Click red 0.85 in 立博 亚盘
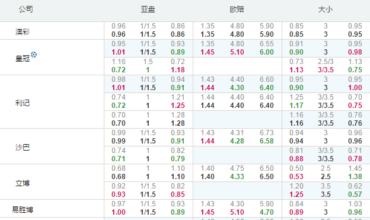 pyautogui.click(x=178, y=195)
